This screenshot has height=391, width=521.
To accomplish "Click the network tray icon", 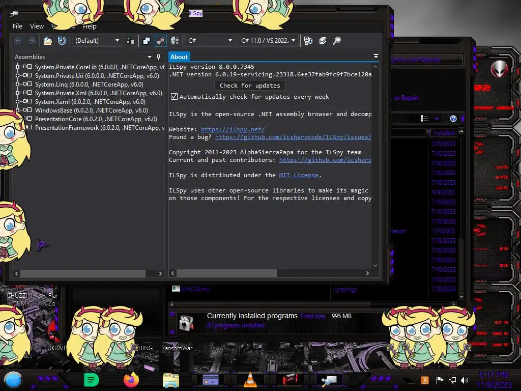I will [452, 380].
